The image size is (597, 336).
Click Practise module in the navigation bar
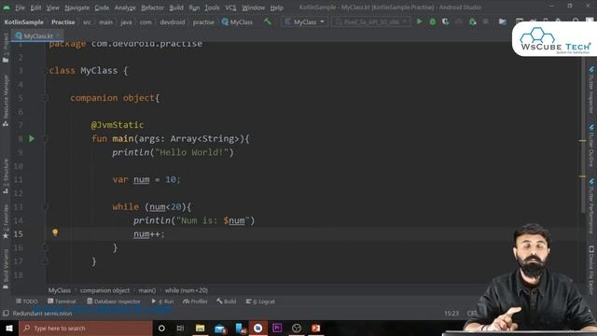pos(63,22)
